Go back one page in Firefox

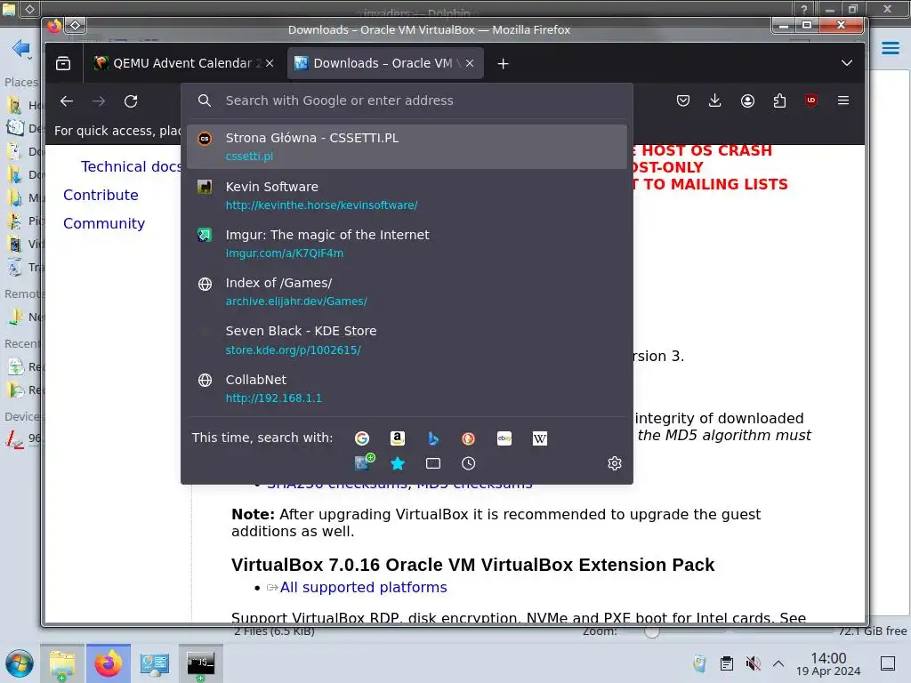point(67,101)
